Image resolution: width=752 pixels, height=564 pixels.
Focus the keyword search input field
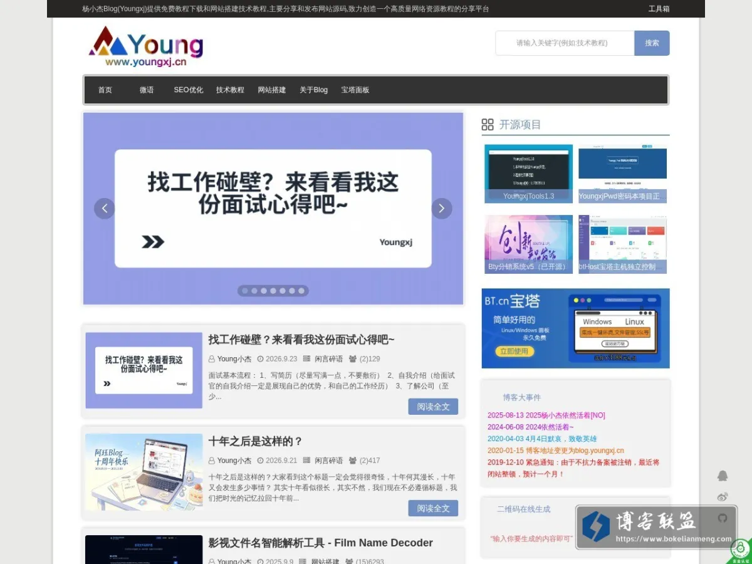565,43
